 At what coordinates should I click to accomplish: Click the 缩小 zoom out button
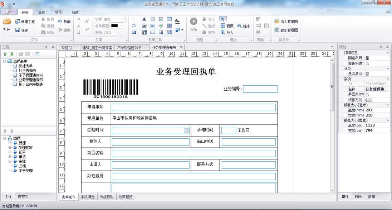244,26
